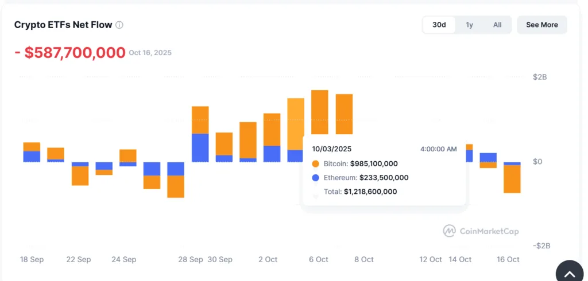
Task: Click the info icon beside Crypto ETFs Net Flow
Action: 119,25
